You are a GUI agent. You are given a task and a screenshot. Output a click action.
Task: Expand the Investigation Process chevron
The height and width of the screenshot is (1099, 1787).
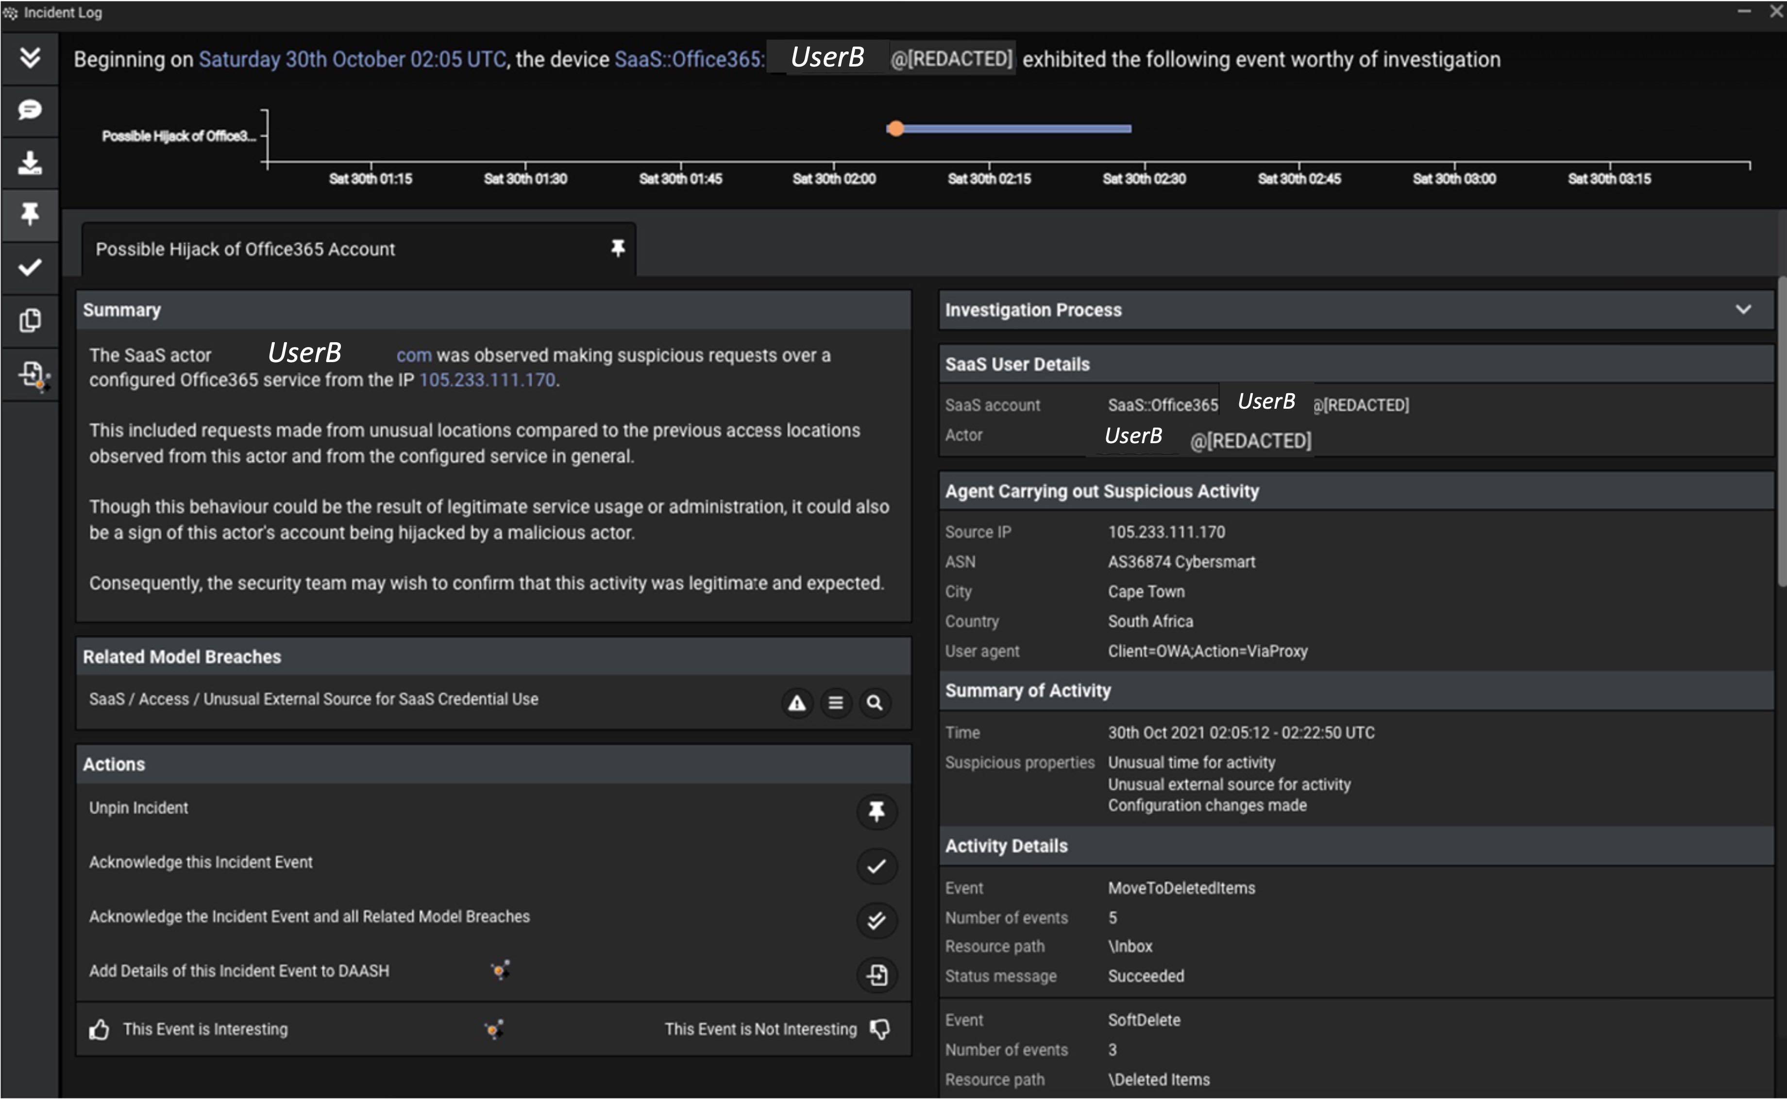(1743, 310)
